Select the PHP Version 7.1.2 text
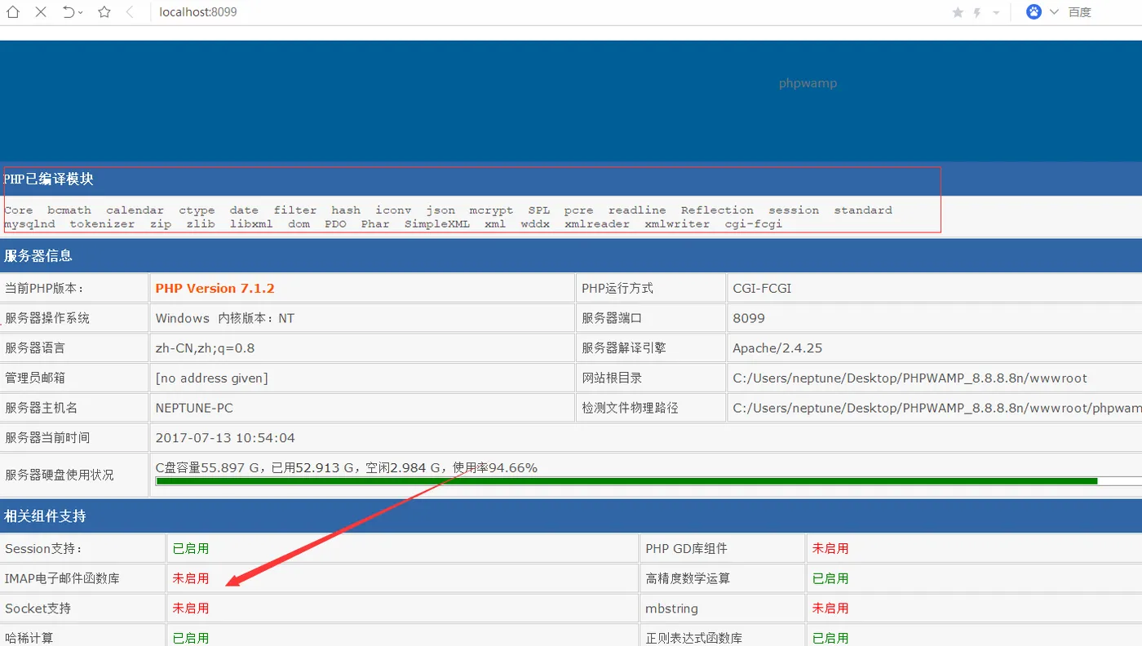1142x646 pixels. [215, 289]
